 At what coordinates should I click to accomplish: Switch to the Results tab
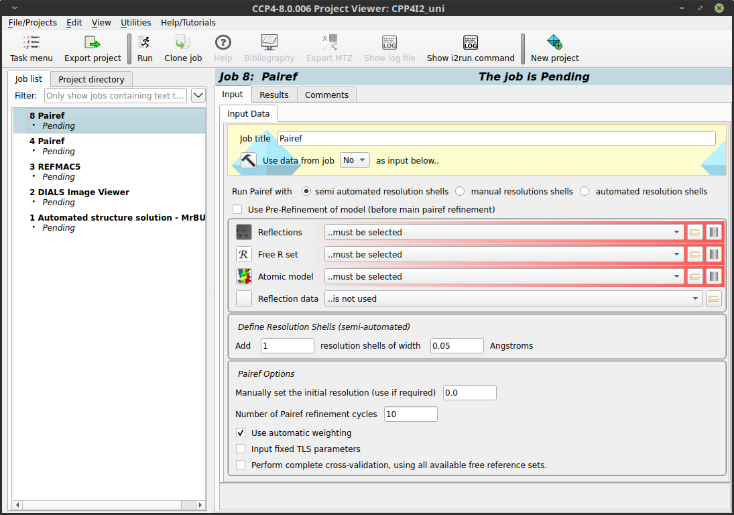[274, 95]
